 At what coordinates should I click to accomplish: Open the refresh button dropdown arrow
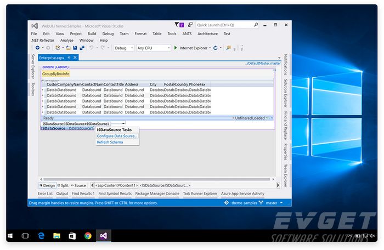[x=221, y=48]
